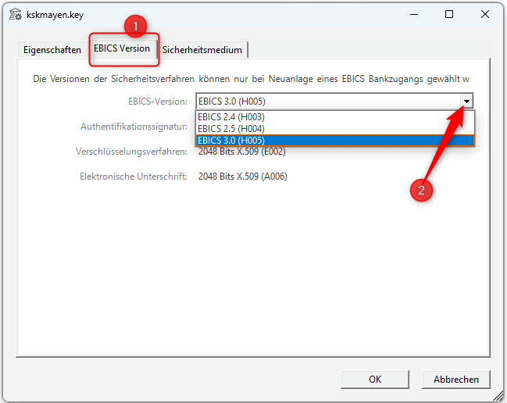Switch to the Eigenschaften tab
The image size is (507, 403).
(52, 49)
